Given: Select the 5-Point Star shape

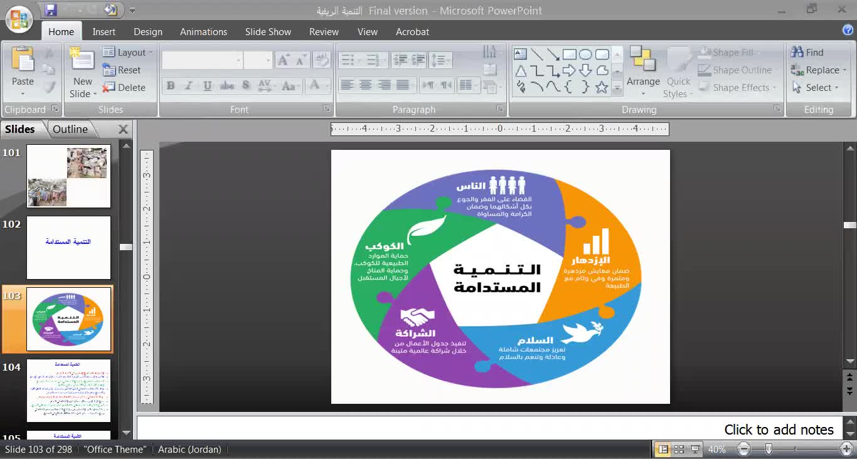Looking at the screenshot, I should tap(602, 87).
